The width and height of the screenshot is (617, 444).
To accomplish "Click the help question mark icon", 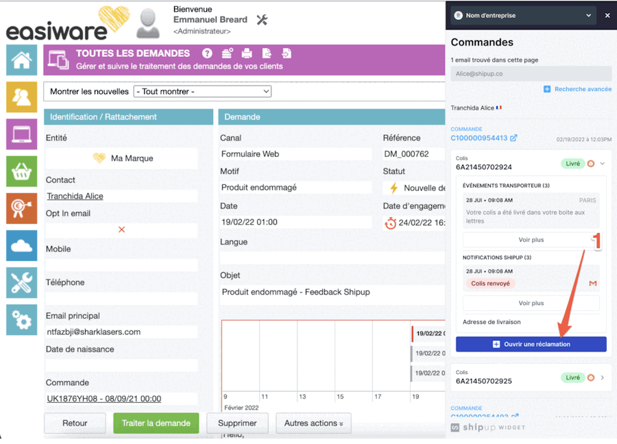I will pyautogui.click(x=207, y=53).
